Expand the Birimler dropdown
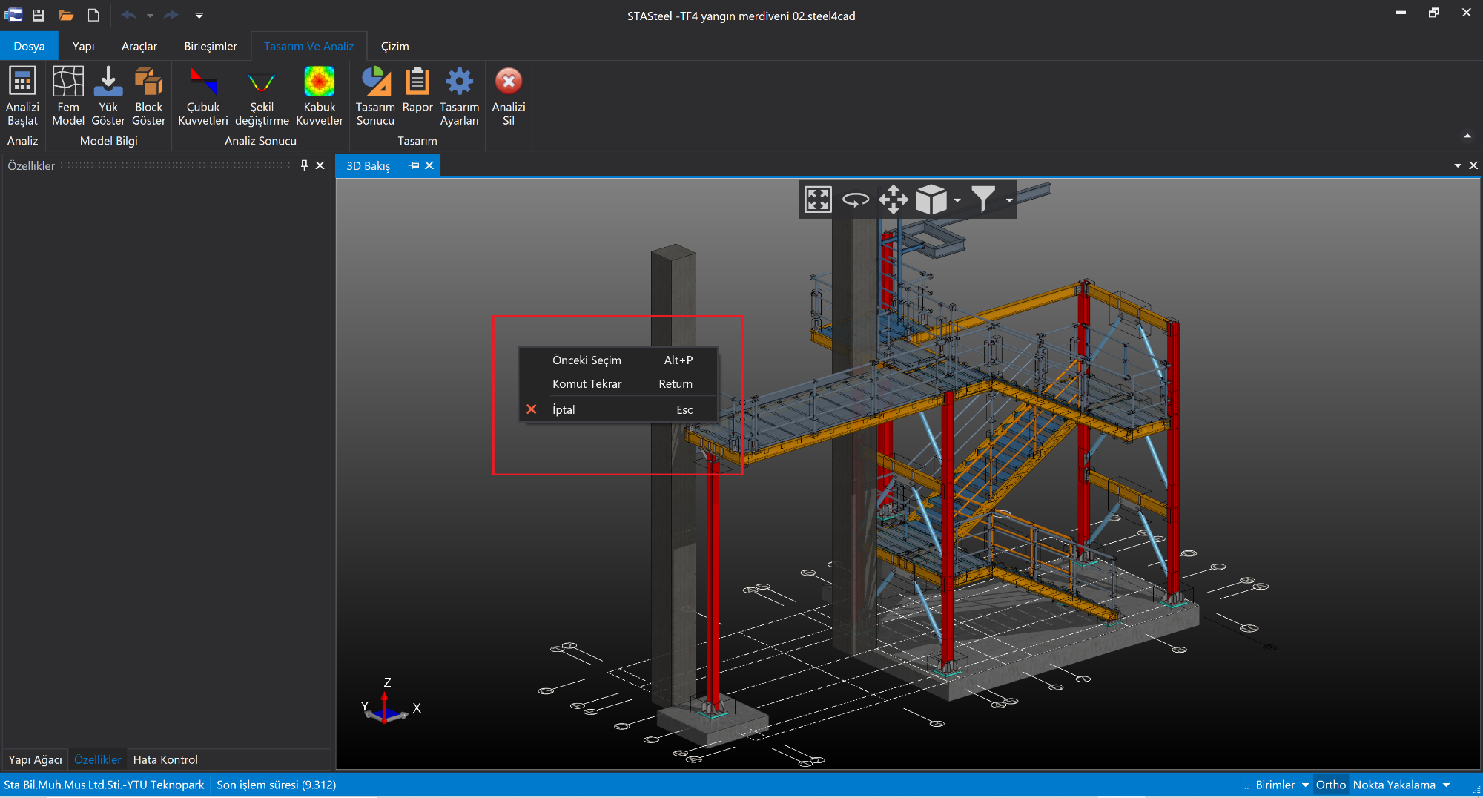1483x798 pixels. [x=1305, y=785]
